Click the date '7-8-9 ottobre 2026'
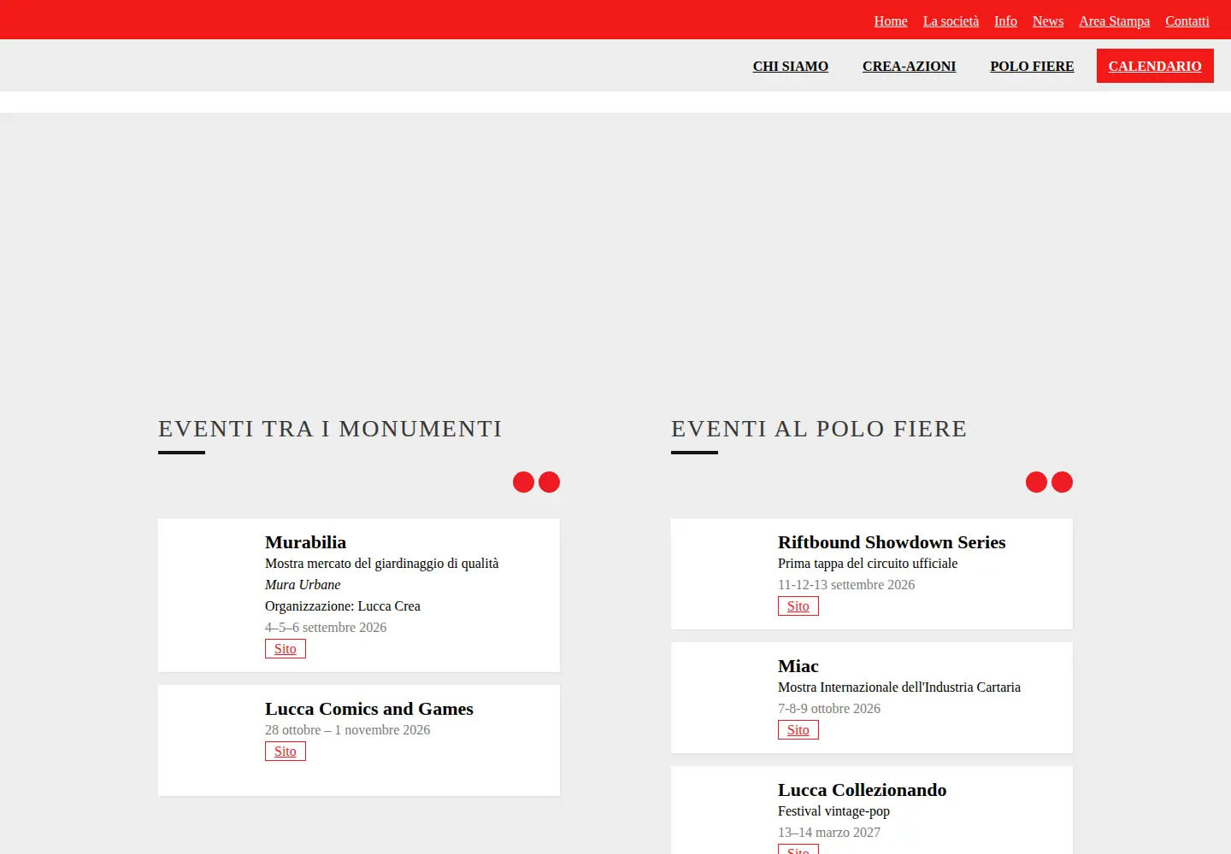This screenshot has width=1231, height=854. (829, 709)
